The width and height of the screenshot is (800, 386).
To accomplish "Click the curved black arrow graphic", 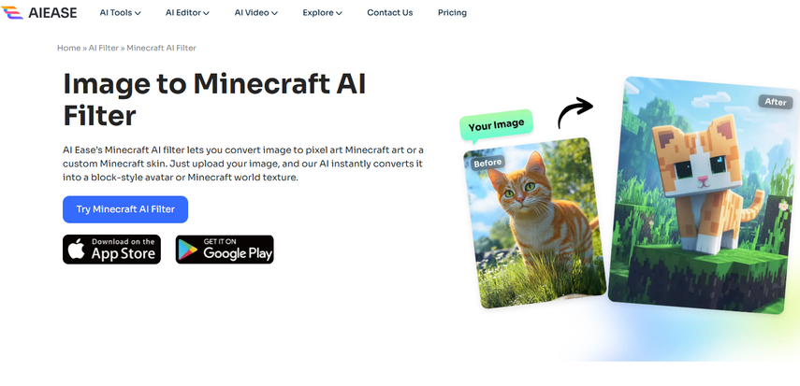I will [x=575, y=114].
